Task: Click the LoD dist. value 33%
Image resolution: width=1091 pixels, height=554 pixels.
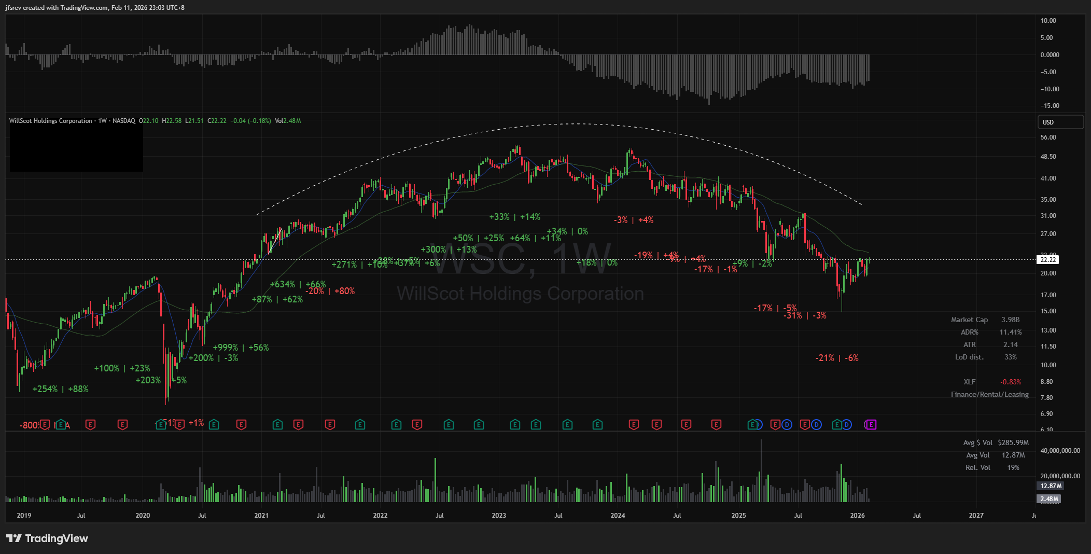Action: pyautogui.click(x=1011, y=357)
